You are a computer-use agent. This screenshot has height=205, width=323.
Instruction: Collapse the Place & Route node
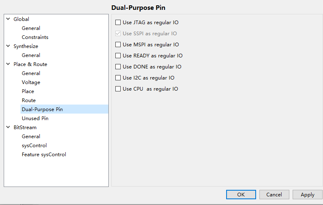tap(8, 64)
